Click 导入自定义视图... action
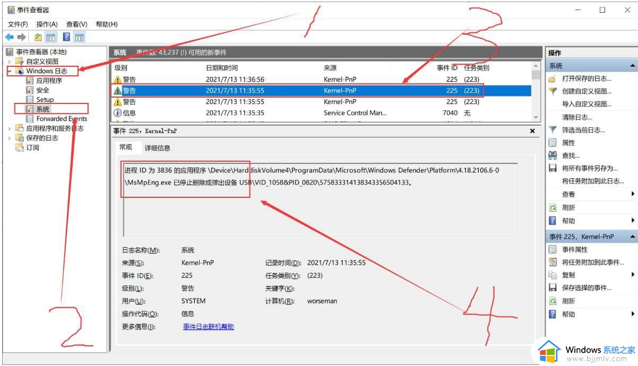The width and height of the screenshot is (638, 366). click(587, 104)
